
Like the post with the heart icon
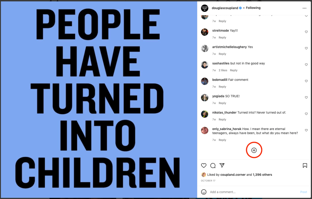pyautogui.click(x=204, y=165)
